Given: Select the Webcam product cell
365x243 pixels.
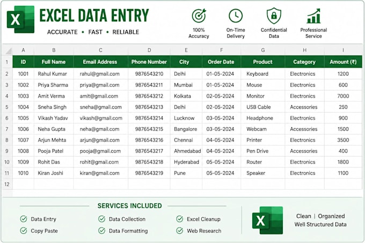Looking at the screenshot, I should (263, 129).
